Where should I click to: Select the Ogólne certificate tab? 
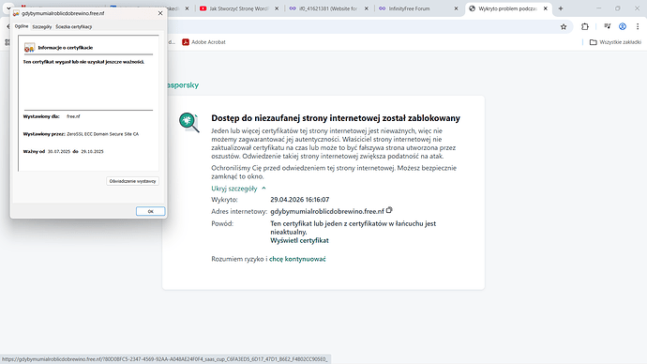[x=22, y=26]
